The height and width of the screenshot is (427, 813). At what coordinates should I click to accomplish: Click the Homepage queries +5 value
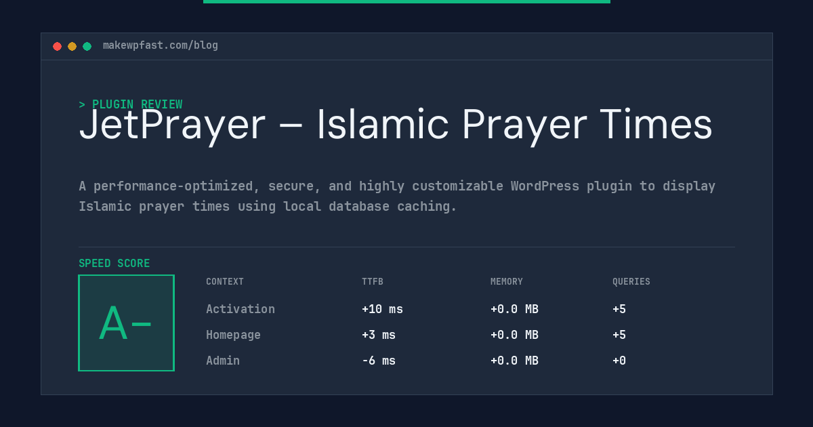619,335
